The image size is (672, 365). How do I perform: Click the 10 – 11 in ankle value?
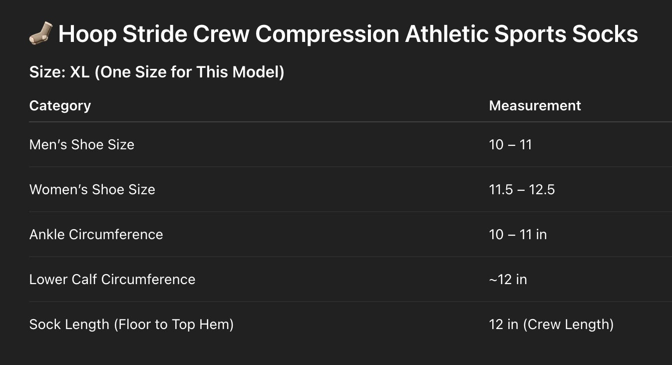(518, 234)
